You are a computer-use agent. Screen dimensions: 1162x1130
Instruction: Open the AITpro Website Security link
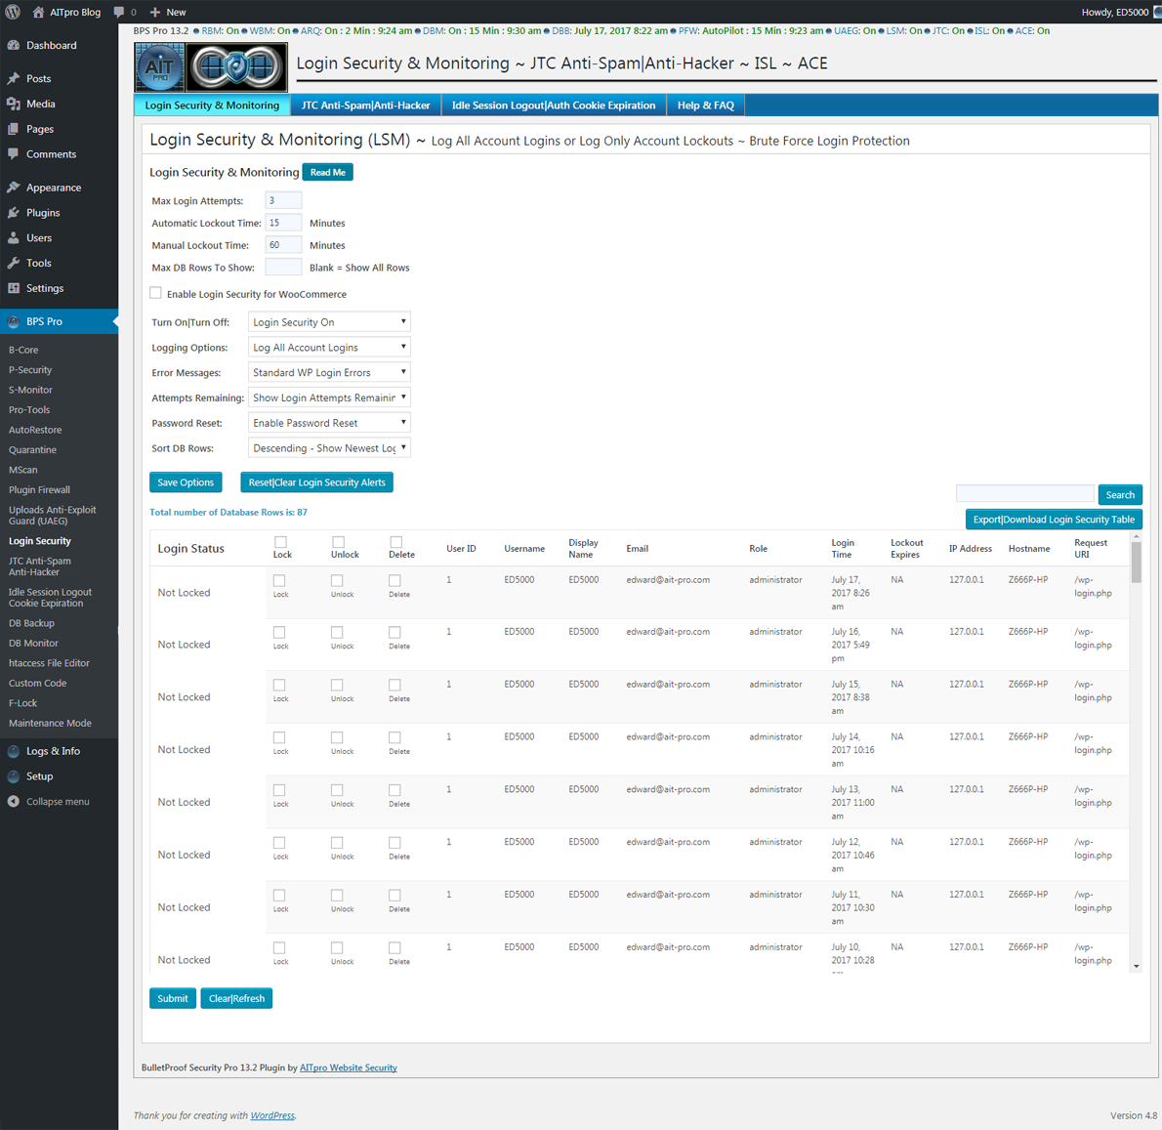(349, 1067)
